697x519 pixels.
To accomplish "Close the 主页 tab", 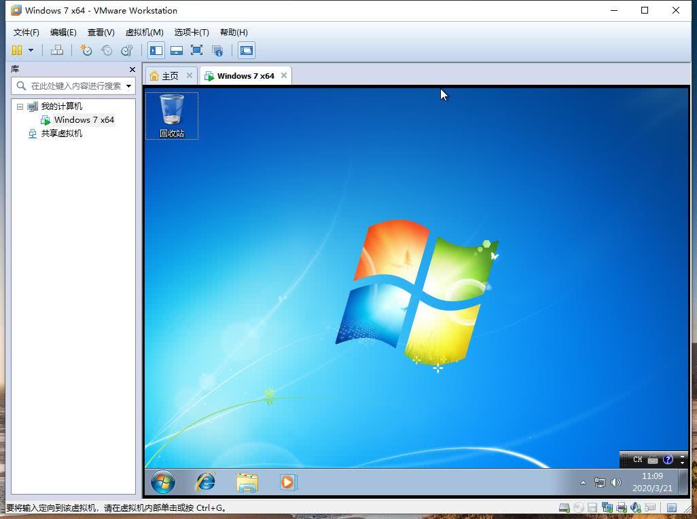I will point(190,75).
